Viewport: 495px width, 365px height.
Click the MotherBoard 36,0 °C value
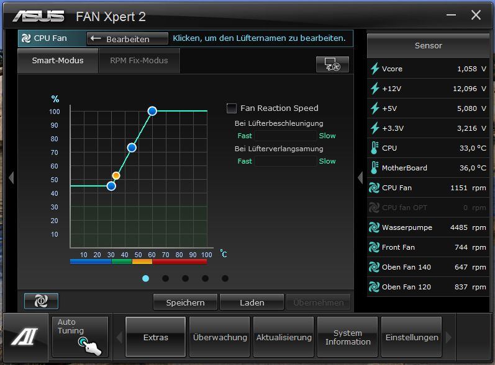click(x=473, y=168)
